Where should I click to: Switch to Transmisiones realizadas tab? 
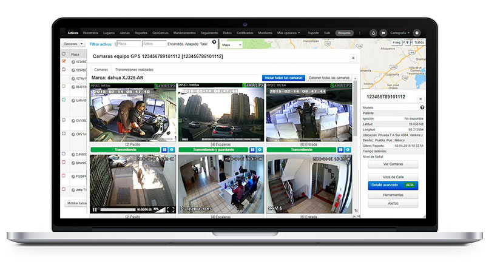tap(134, 70)
